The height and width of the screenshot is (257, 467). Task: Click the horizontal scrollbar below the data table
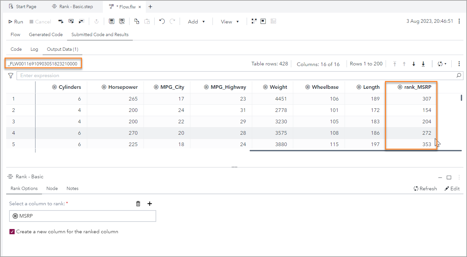coord(355,151)
